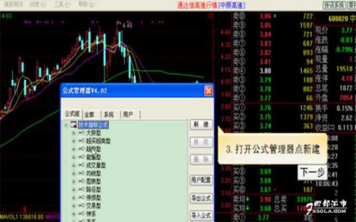Select the 交易型 category label

click(93, 205)
